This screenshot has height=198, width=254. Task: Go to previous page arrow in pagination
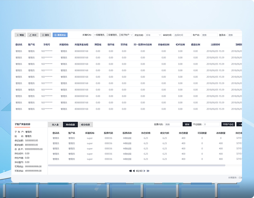tap(134, 171)
